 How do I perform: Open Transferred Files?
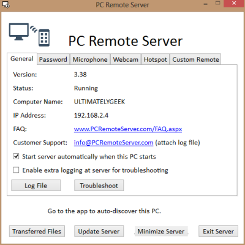pyautogui.click(x=37, y=232)
